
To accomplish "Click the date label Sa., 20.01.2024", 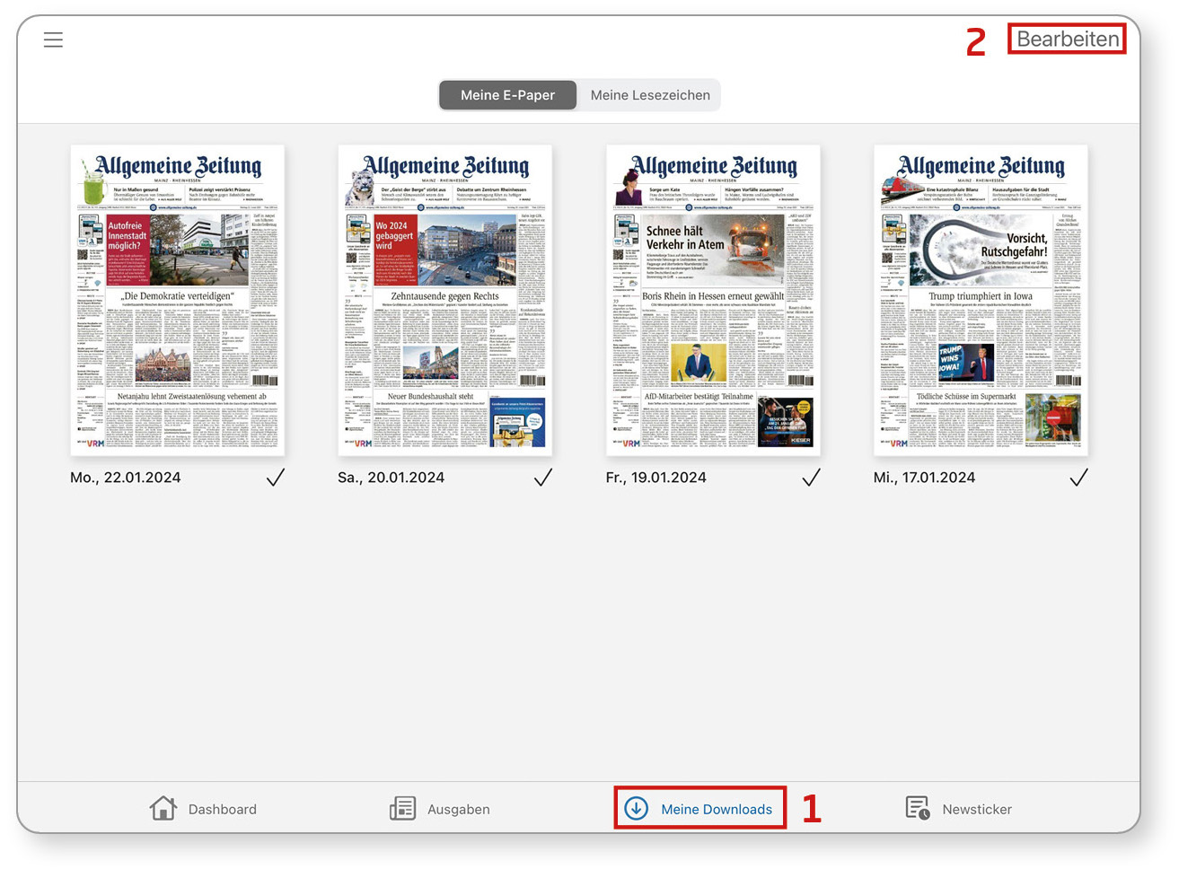I will [x=391, y=478].
